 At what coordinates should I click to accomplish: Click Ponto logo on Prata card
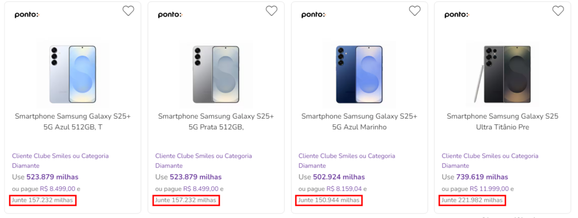click(x=170, y=15)
